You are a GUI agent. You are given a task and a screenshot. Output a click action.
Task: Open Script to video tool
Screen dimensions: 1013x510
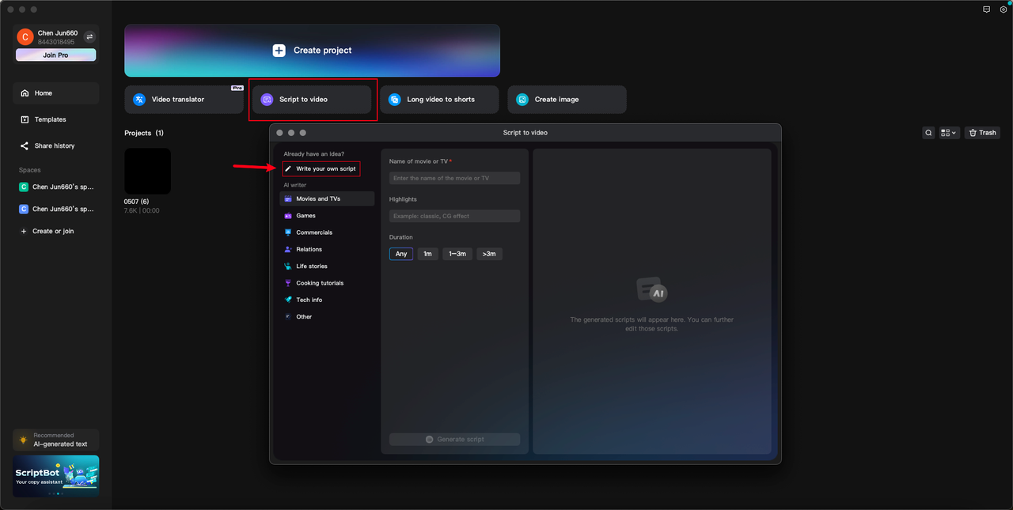(312, 100)
